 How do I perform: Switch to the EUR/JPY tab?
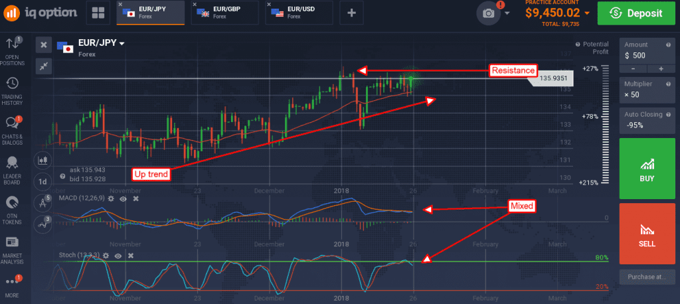tap(151, 13)
